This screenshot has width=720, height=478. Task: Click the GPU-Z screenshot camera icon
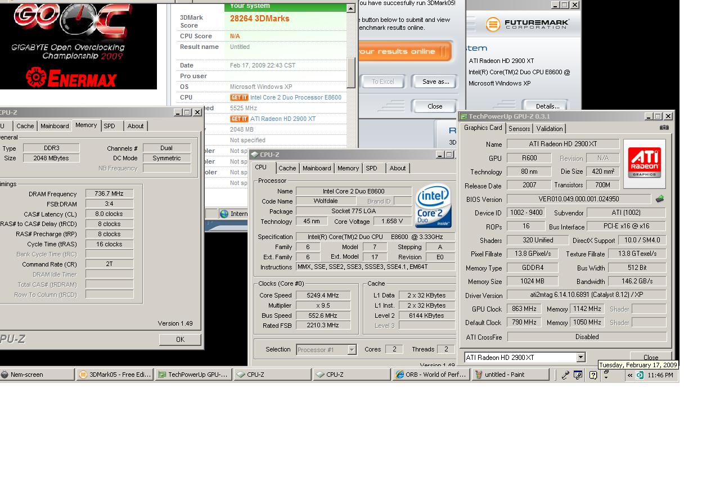click(664, 128)
